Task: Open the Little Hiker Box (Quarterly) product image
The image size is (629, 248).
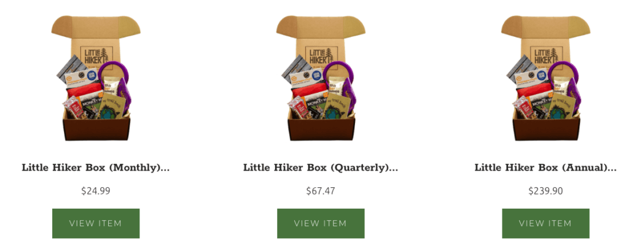Action: coord(321,78)
